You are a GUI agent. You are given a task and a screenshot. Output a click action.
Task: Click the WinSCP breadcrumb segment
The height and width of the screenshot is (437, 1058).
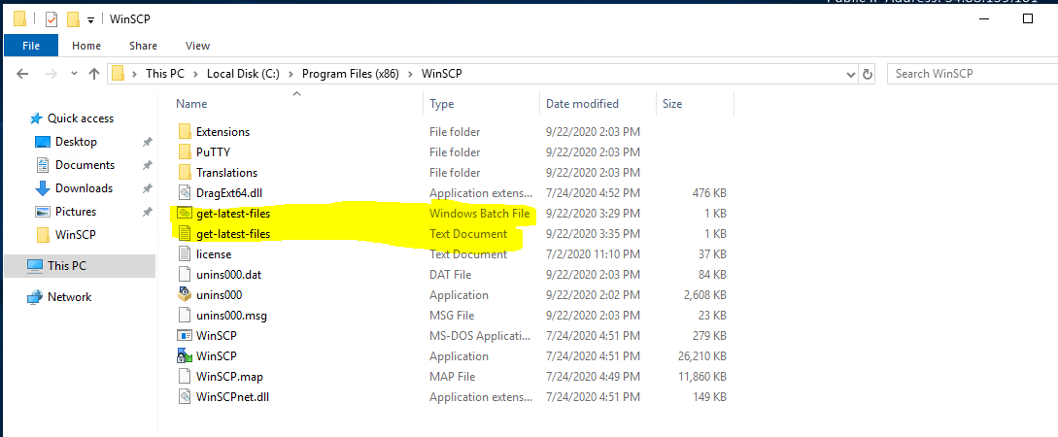[x=442, y=74]
